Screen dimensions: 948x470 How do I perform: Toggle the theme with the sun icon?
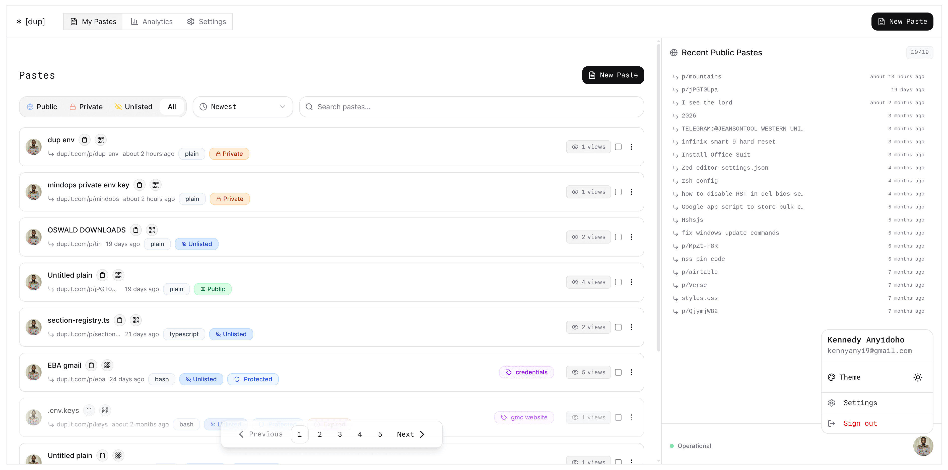918,377
